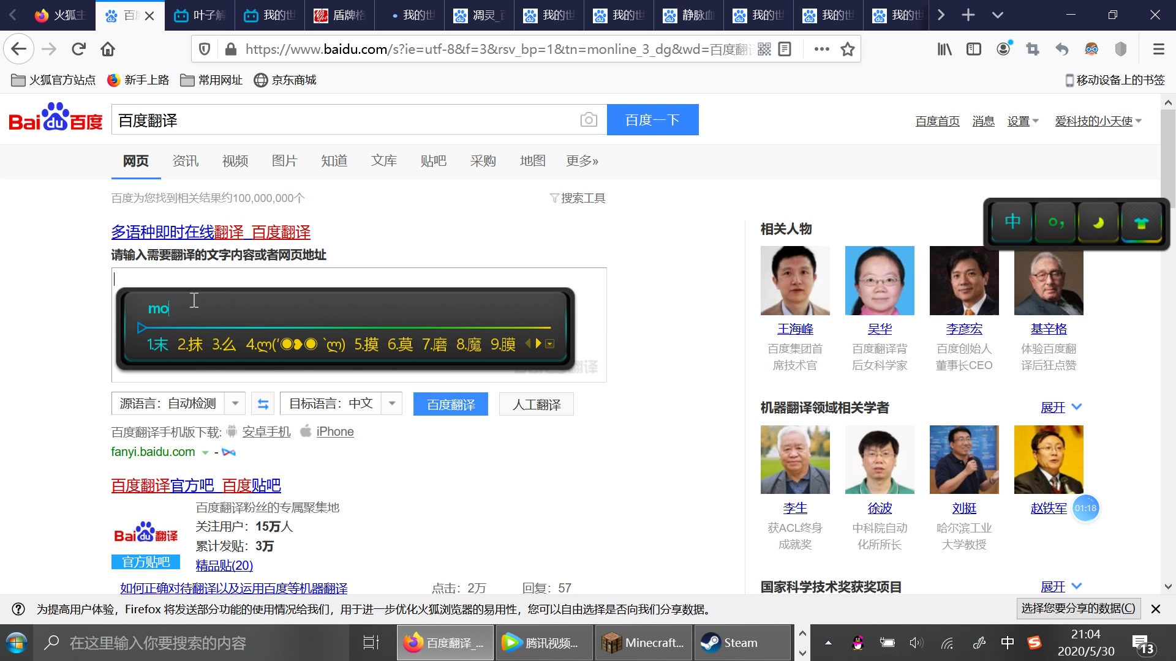List all tabs with the chevron down
Image resolution: width=1176 pixels, height=661 pixels.
pos(998,15)
